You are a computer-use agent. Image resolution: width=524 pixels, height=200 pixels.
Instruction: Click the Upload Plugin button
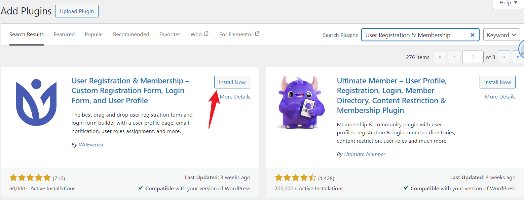click(77, 11)
